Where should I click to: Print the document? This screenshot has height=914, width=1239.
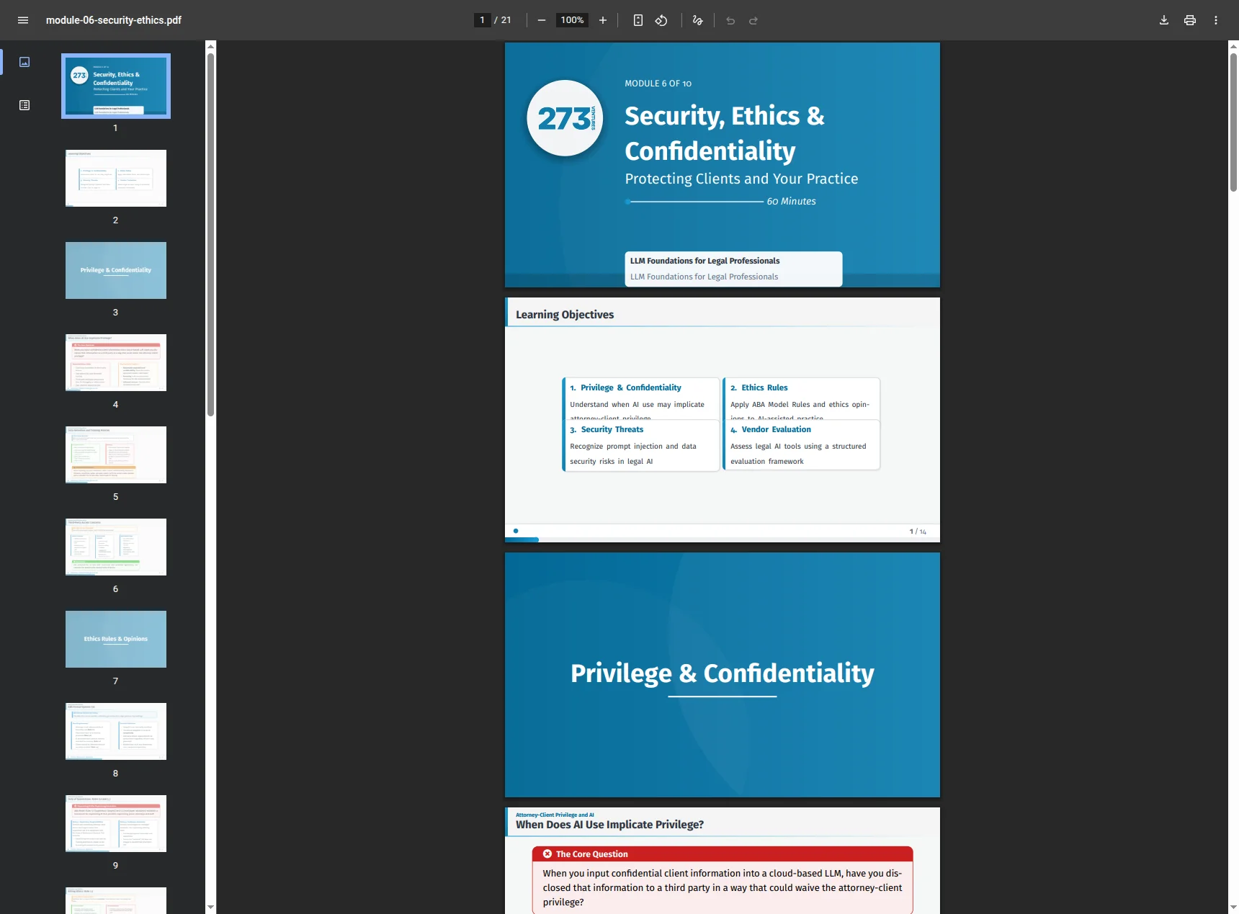[1189, 20]
